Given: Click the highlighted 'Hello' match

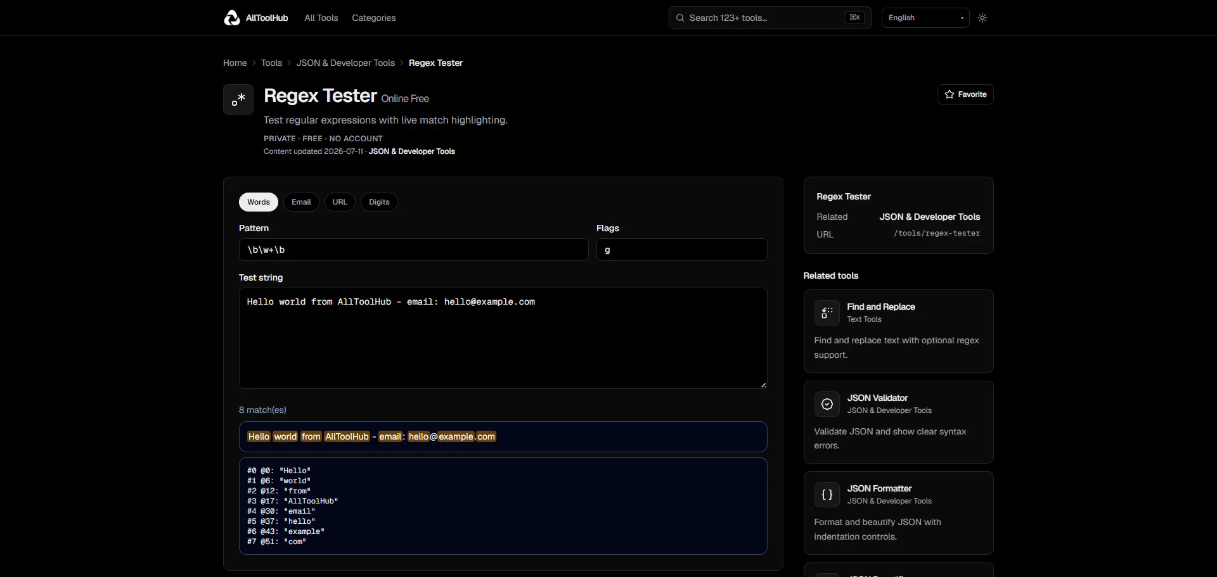Looking at the screenshot, I should coord(259,436).
